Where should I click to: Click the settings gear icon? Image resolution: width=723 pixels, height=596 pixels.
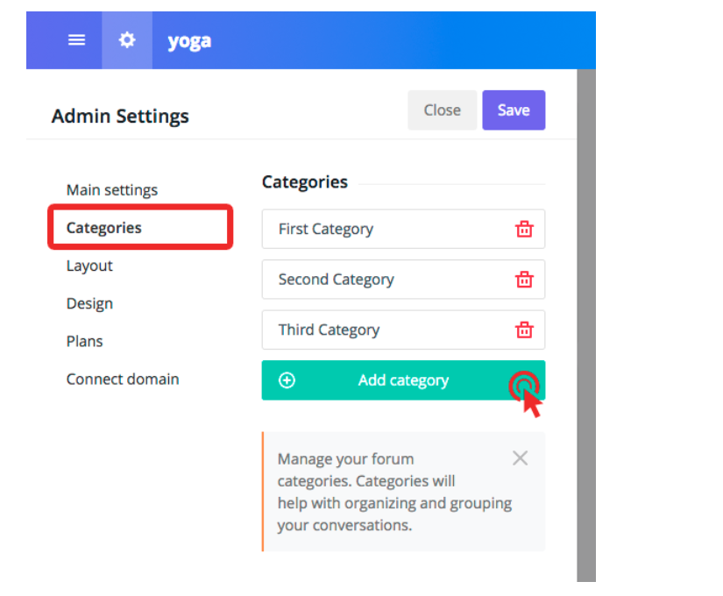tap(127, 40)
